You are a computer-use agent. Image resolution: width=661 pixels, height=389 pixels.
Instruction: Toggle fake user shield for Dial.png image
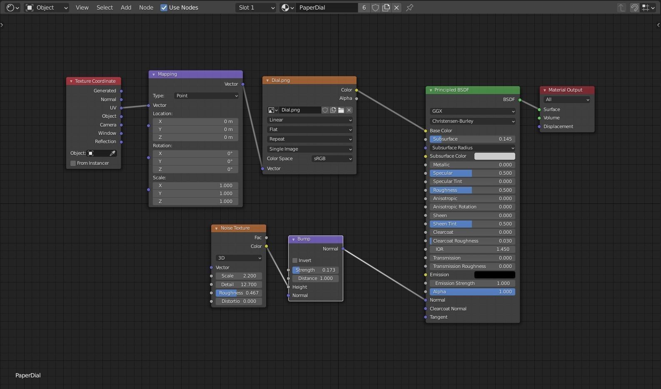click(325, 110)
